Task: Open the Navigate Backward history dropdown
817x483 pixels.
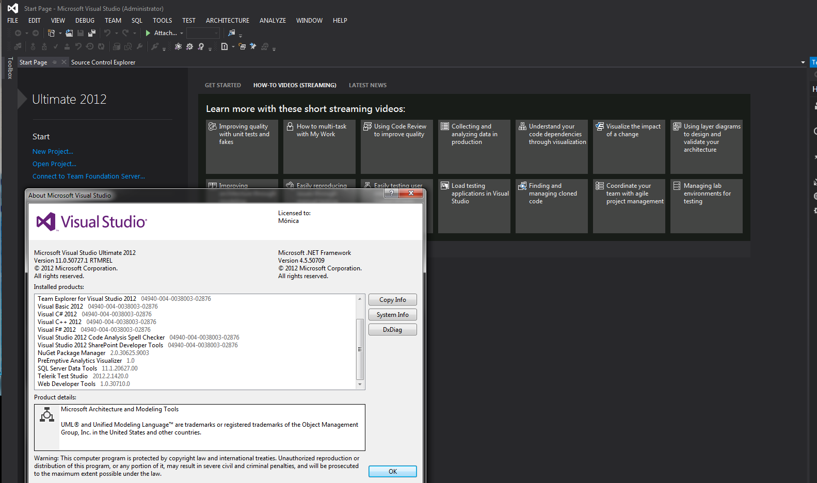Action: (26, 33)
